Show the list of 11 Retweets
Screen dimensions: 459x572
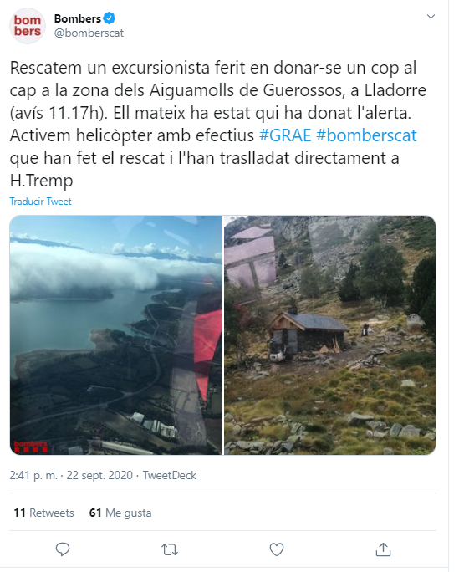pos(43,513)
